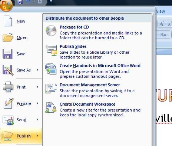
Task: Choose Send from the Office menu
Action: point(21,120)
